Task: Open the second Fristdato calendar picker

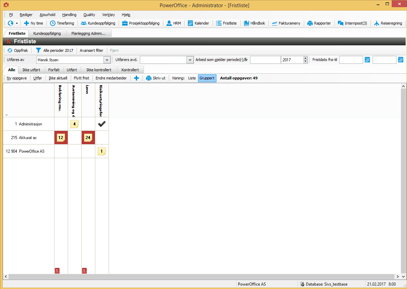Action: pyautogui.click(x=401, y=60)
